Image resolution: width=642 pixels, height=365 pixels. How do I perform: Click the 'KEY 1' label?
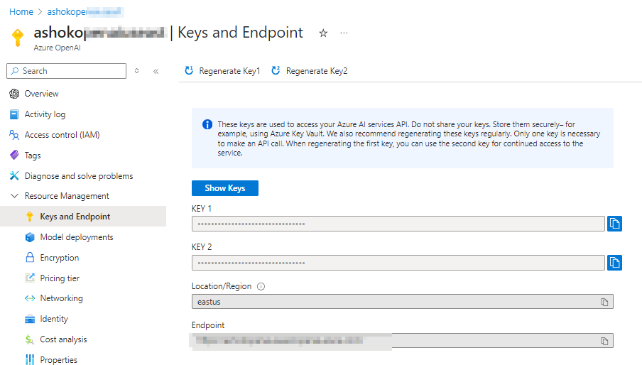pos(202,209)
